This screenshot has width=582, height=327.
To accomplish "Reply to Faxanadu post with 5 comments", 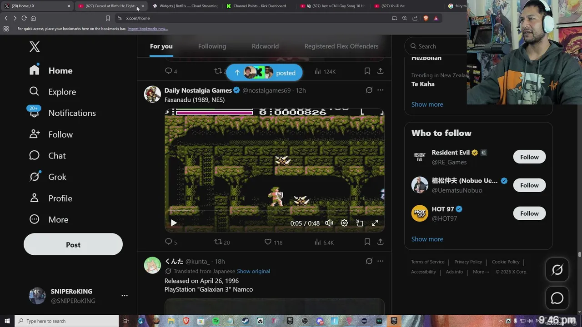I will pos(171,242).
